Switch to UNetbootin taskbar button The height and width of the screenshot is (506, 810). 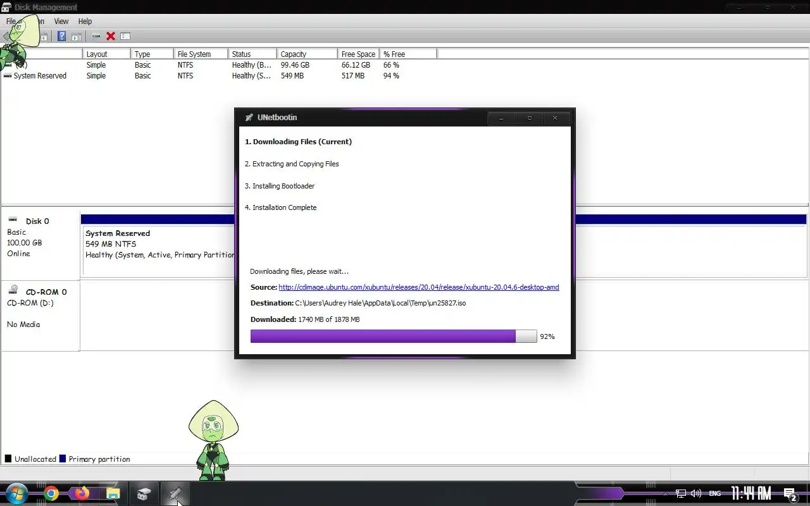click(174, 494)
